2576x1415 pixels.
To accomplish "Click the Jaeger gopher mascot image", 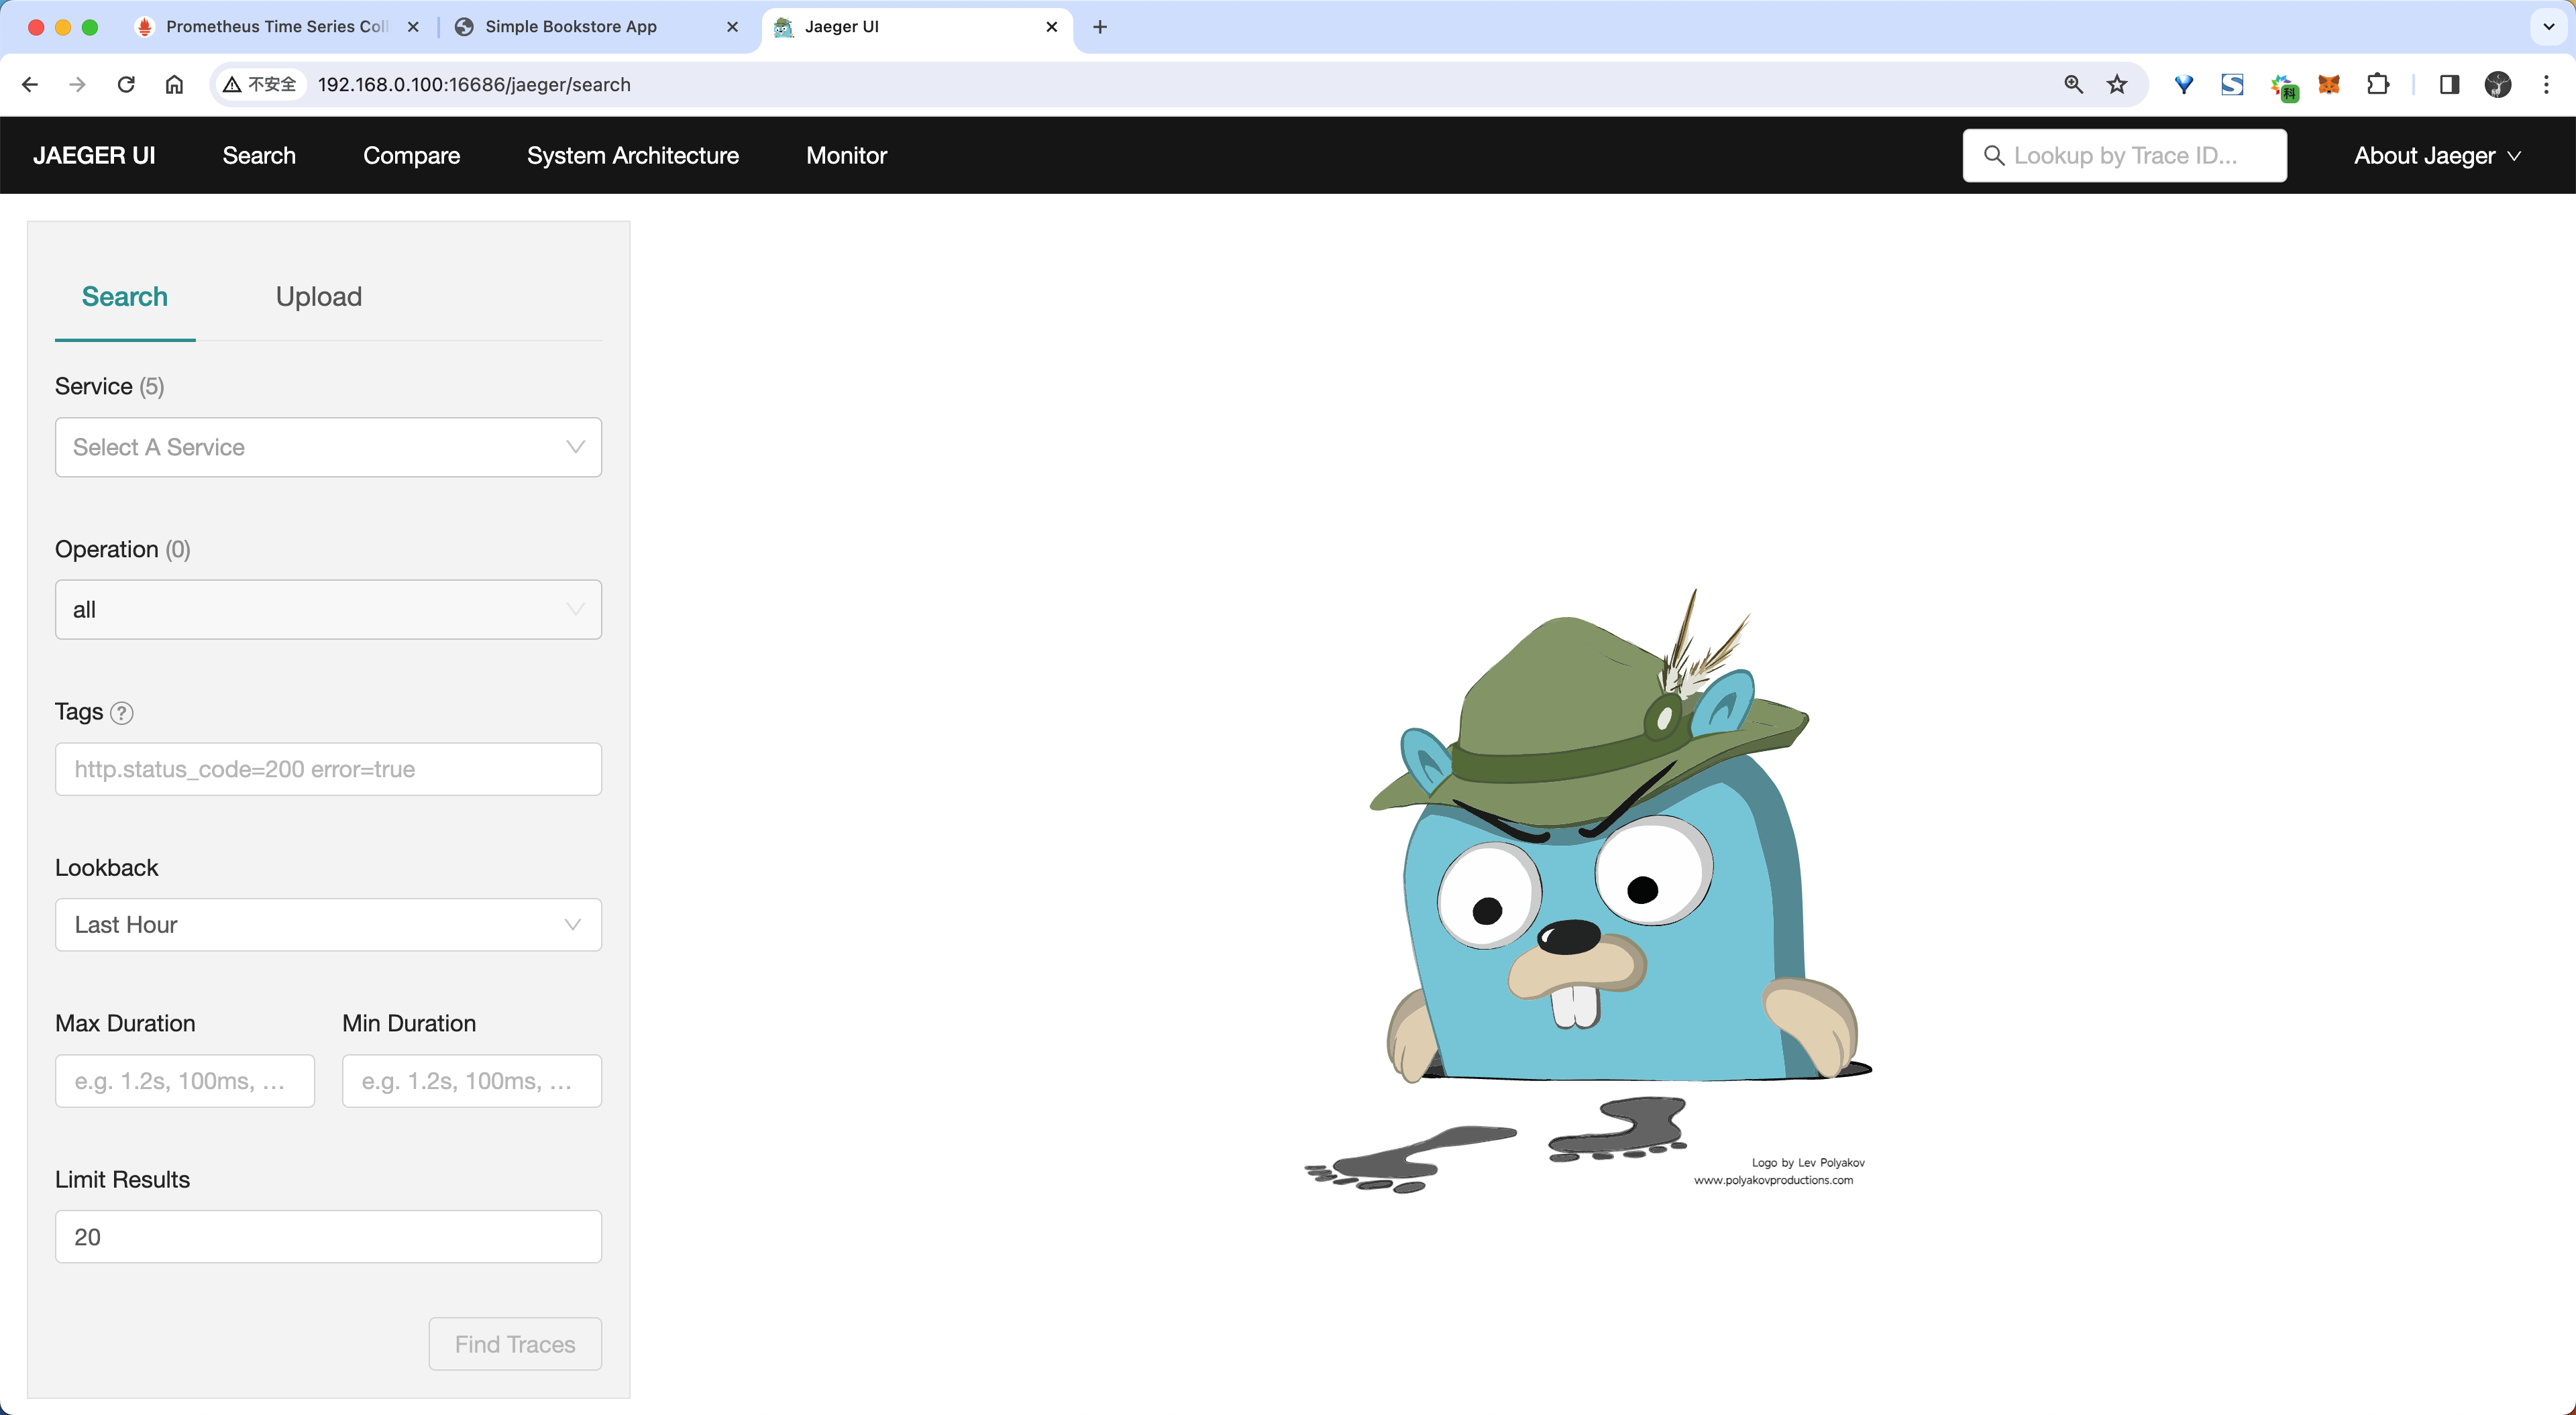I will tap(1588, 891).
